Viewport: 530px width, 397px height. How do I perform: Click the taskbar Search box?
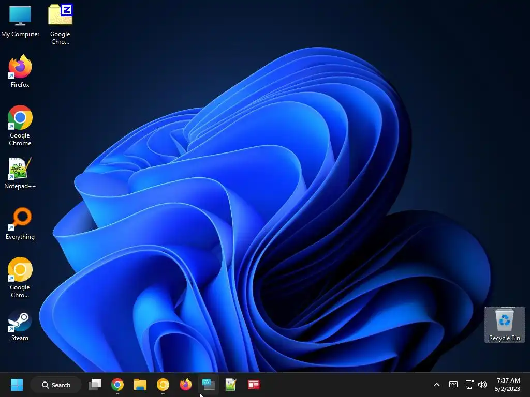[x=56, y=385]
